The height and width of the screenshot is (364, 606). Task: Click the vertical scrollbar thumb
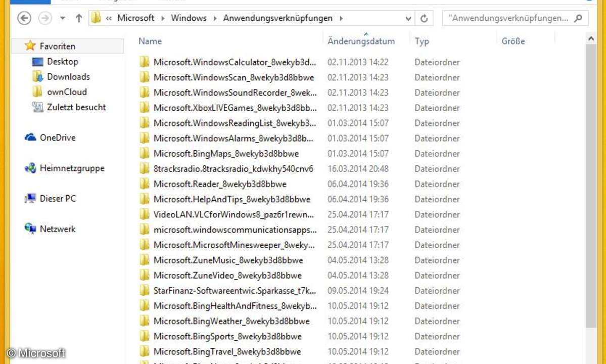pyautogui.click(x=590, y=186)
